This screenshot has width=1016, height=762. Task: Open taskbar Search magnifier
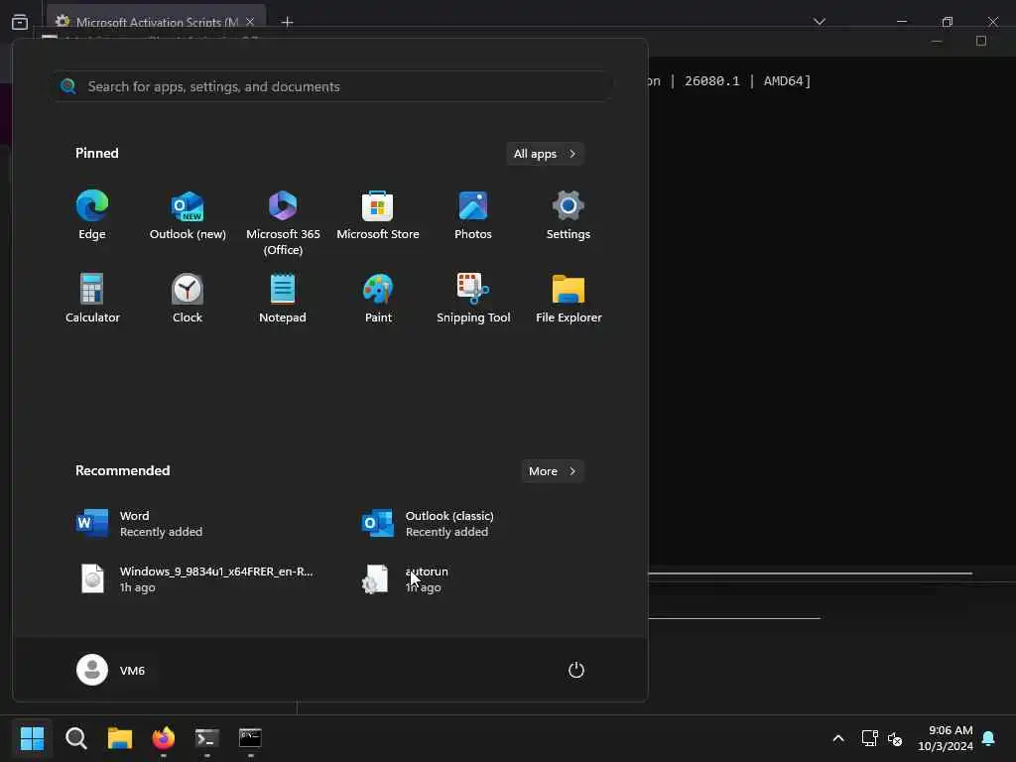(x=75, y=738)
